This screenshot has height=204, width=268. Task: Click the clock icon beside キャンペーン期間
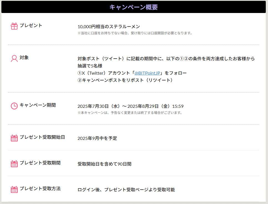(14, 106)
